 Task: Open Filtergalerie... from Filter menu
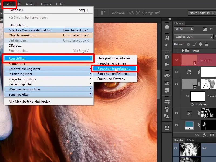pyautogui.click(x=48, y=25)
